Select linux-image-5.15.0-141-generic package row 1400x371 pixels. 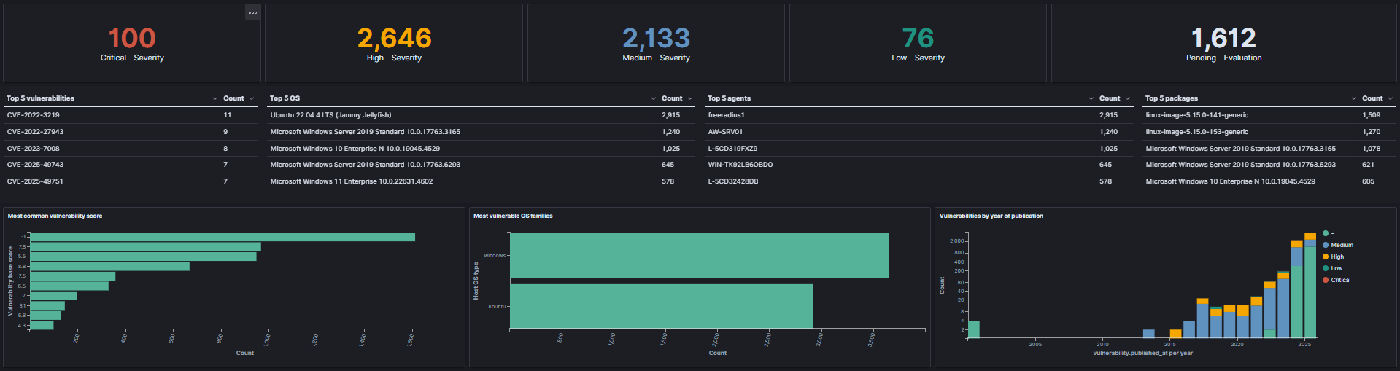tap(1196, 115)
